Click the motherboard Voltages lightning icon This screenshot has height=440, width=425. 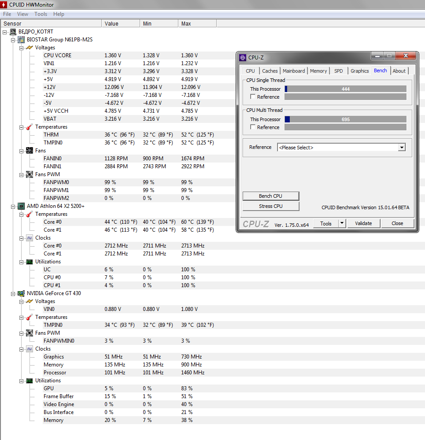(29, 48)
